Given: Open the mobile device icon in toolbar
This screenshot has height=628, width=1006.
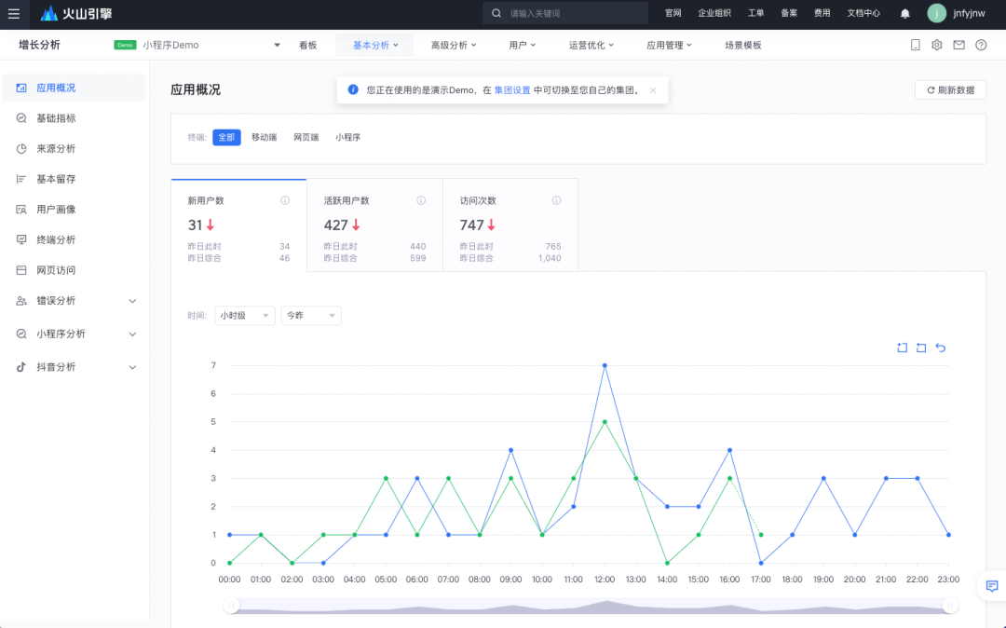Looking at the screenshot, I should [x=916, y=45].
